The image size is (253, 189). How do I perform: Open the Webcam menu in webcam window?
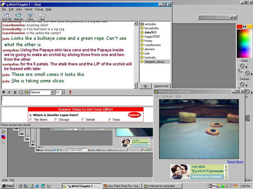(167, 96)
